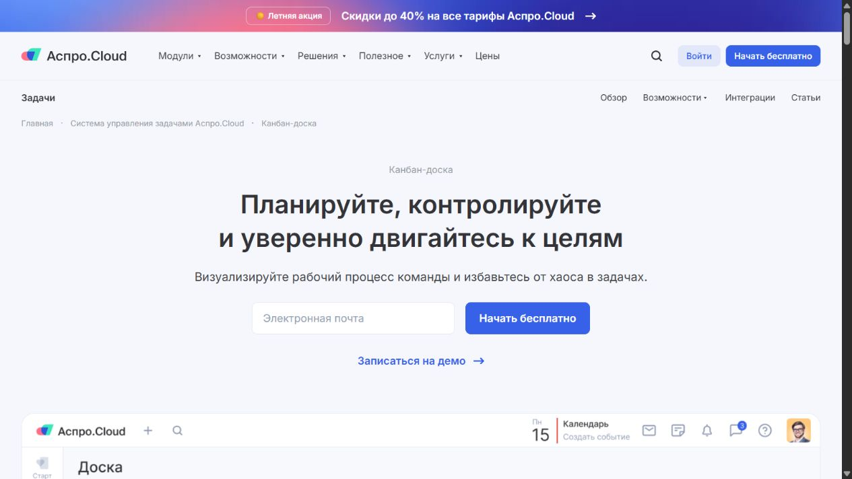The width and height of the screenshot is (852, 479).
Task: Open the Цены page
Action: (x=488, y=56)
